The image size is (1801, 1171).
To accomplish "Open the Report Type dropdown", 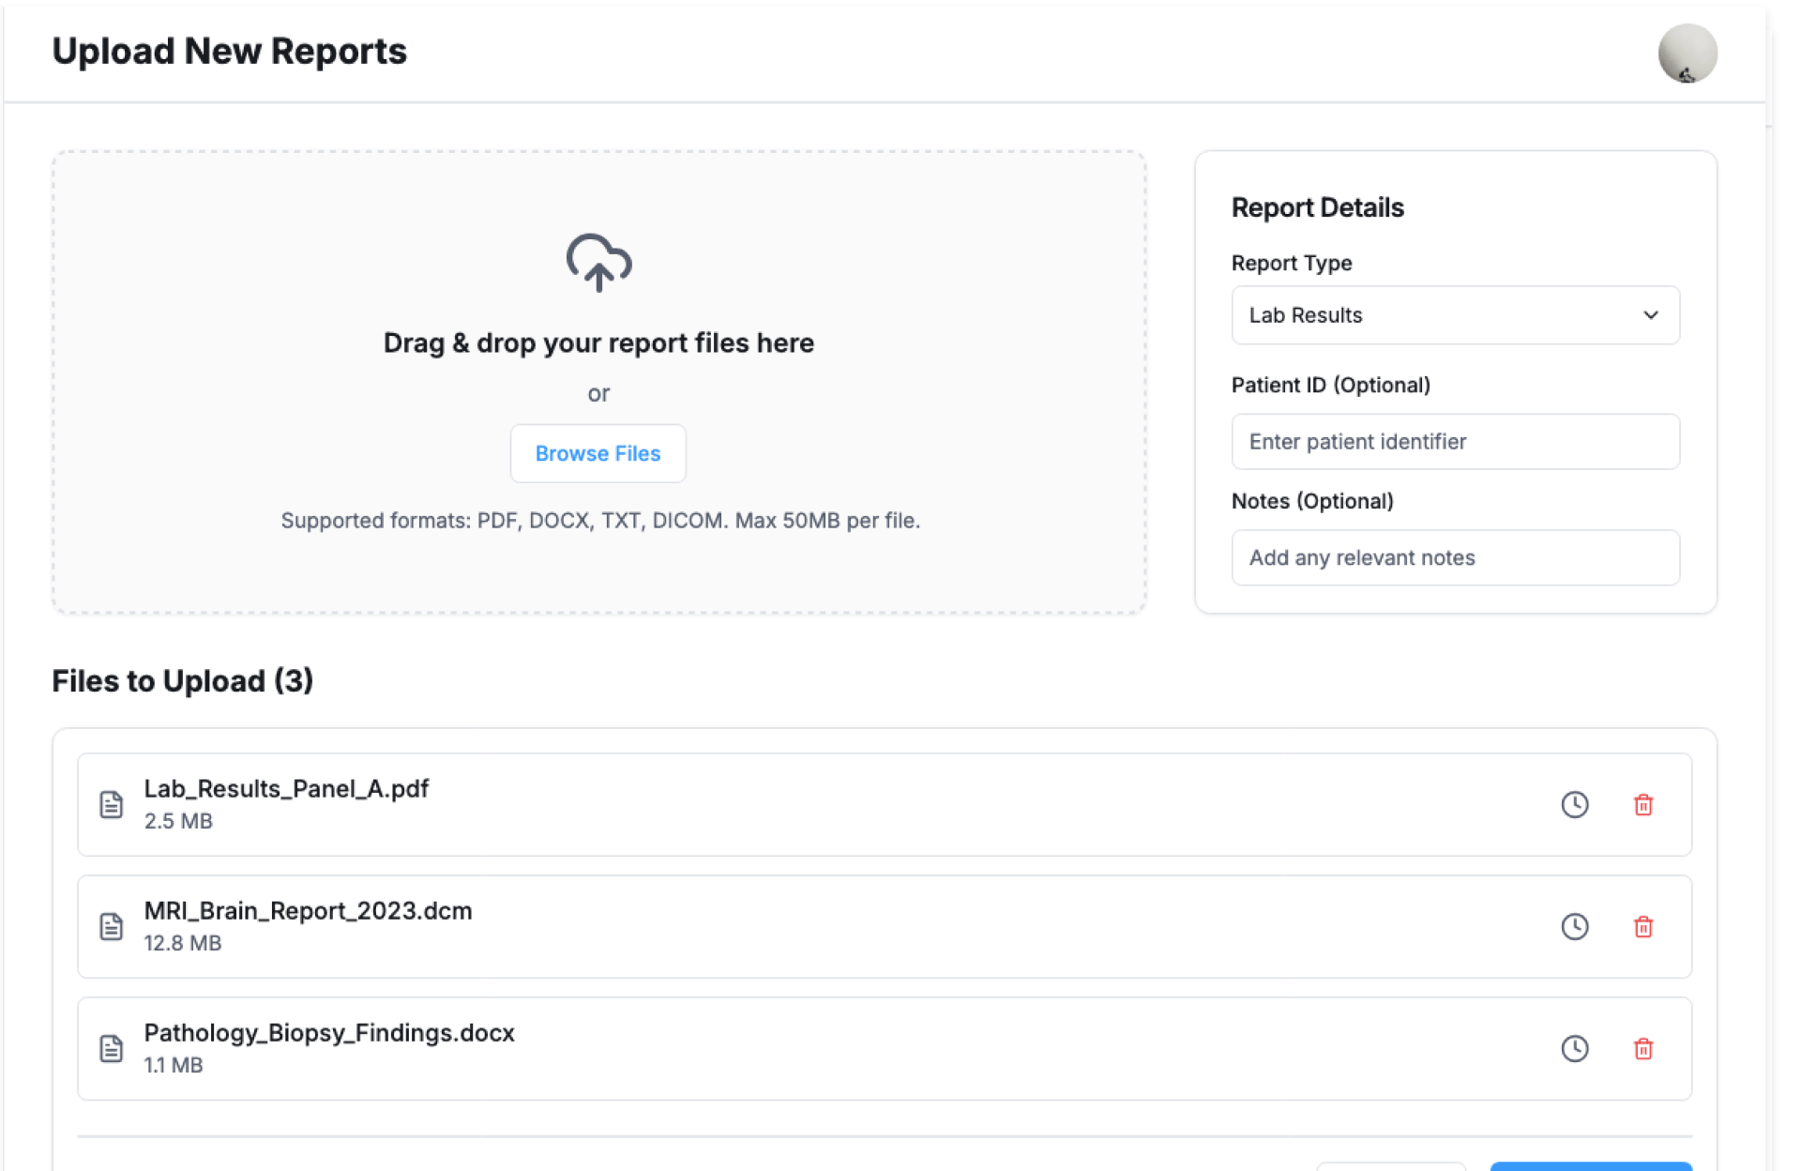I will click(x=1454, y=315).
